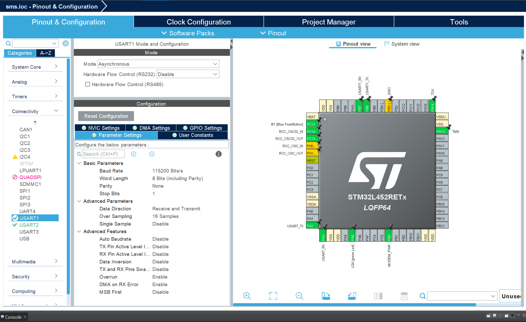The width and height of the screenshot is (526, 322).
Task: Click the I2C4 warning triangle icon
Action: (15, 157)
